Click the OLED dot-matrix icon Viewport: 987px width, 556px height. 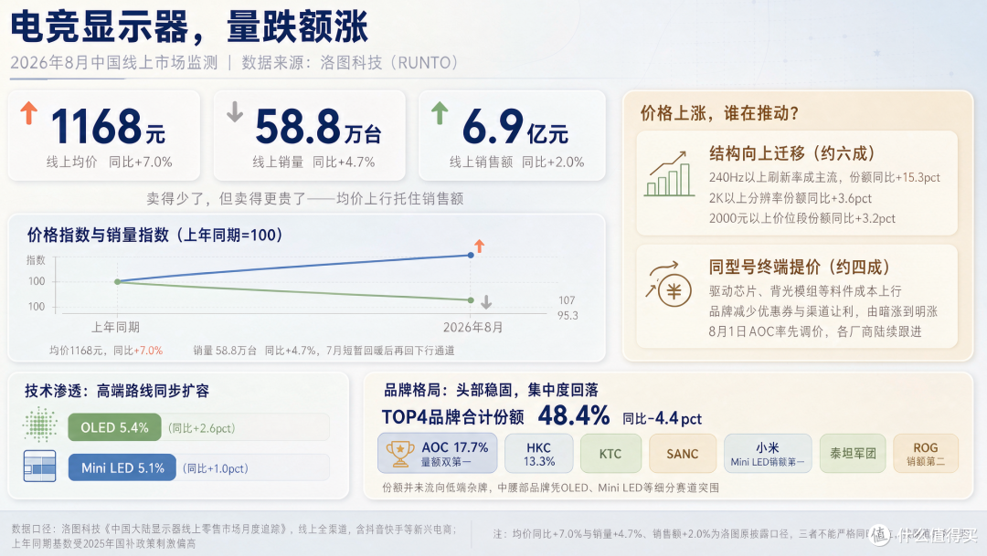tap(39, 425)
